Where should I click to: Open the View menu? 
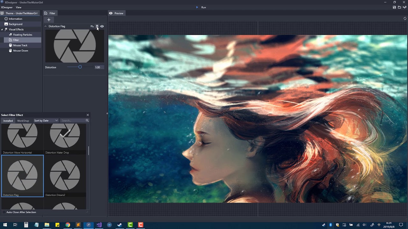click(18, 7)
